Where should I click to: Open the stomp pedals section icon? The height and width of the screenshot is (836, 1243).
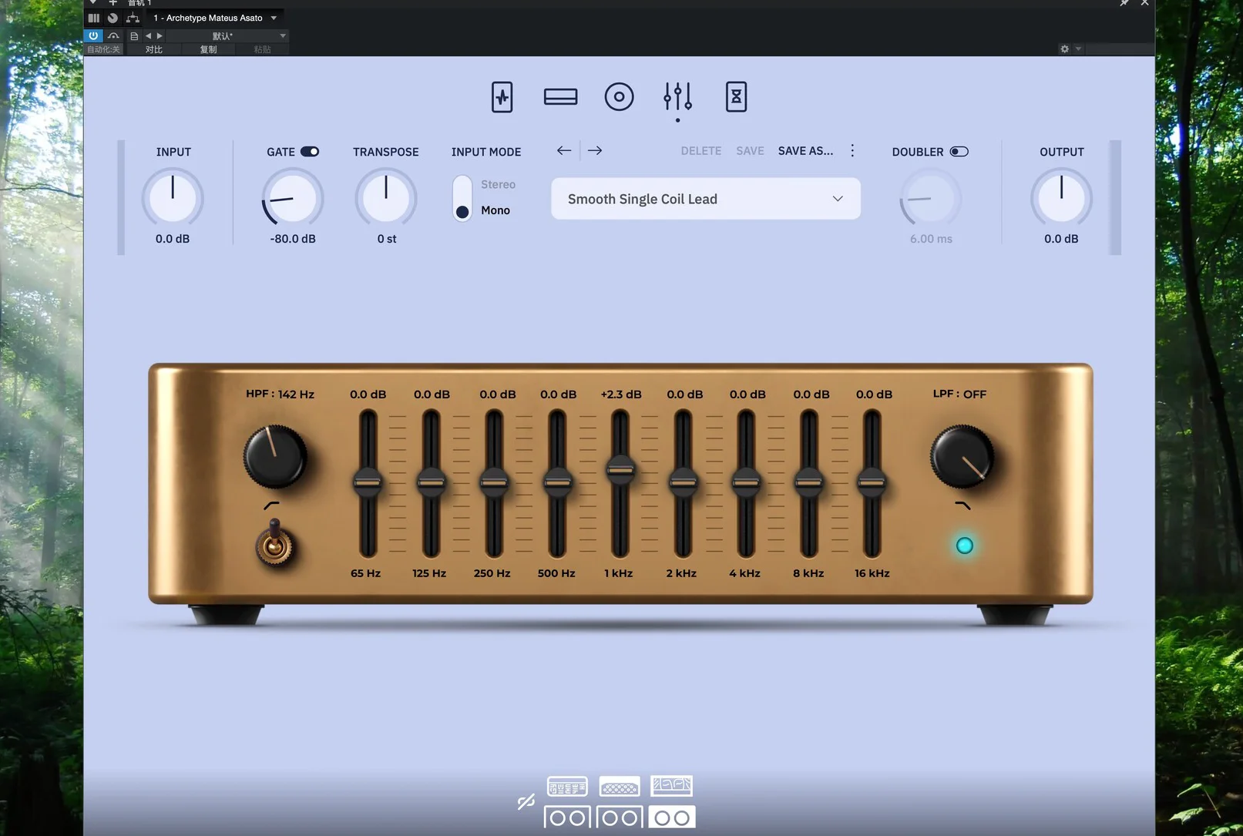[502, 97]
